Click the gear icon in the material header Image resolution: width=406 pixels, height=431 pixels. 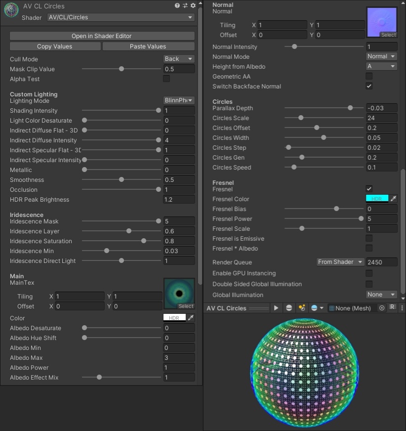coord(193,6)
